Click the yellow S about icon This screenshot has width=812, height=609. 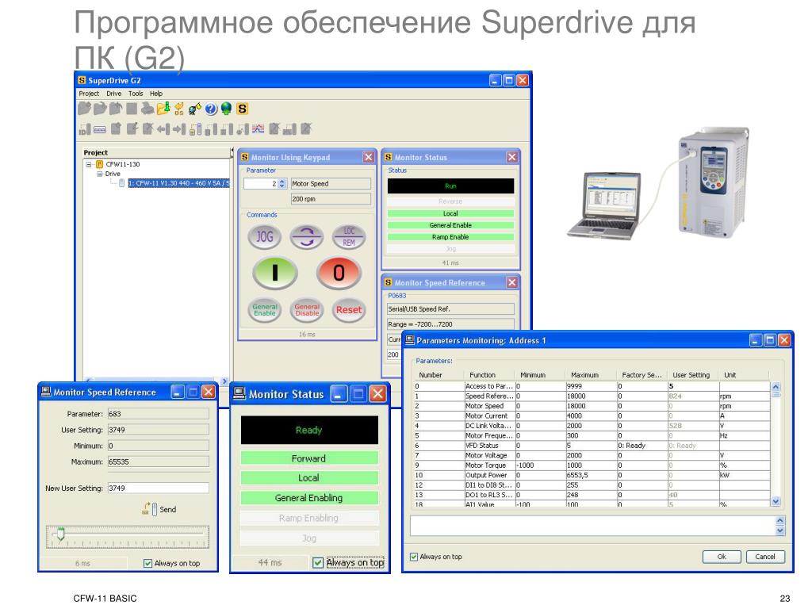pos(243,109)
